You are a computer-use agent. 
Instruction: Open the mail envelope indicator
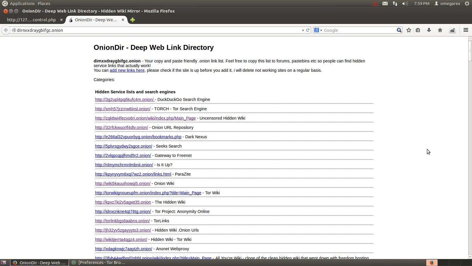click(x=385, y=3)
